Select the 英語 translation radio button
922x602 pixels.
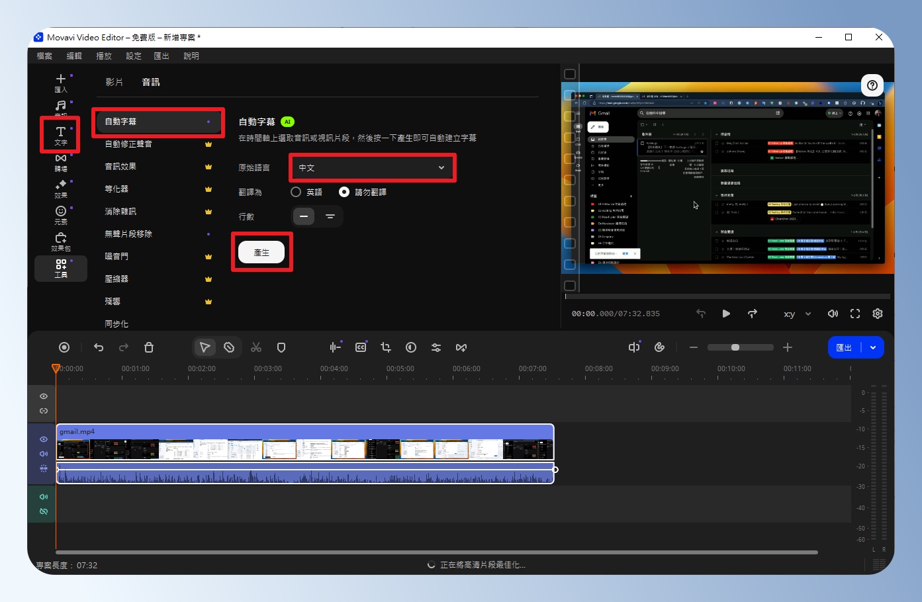(x=296, y=192)
